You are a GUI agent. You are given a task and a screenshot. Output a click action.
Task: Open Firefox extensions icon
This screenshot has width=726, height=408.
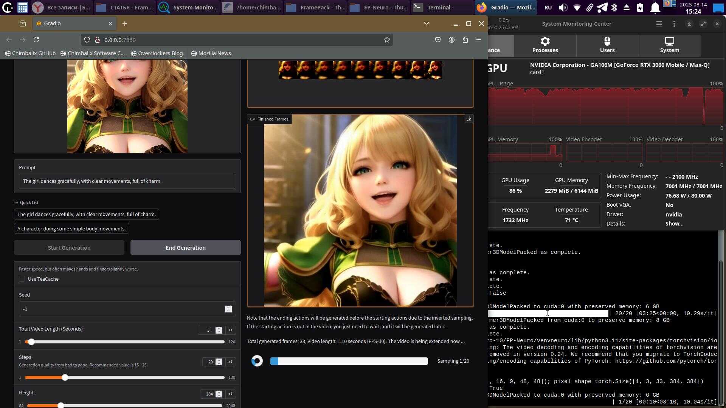pyautogui.click(x=465, y=40)
